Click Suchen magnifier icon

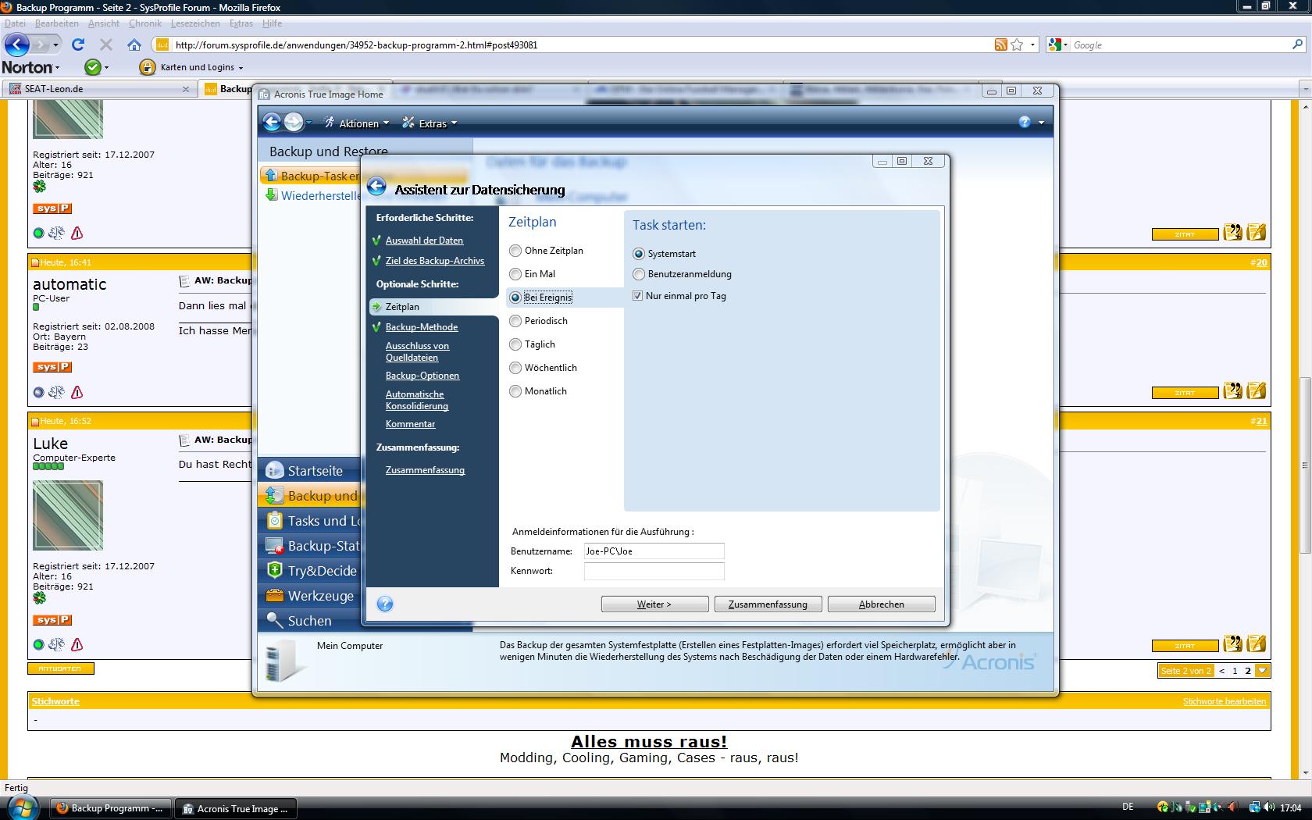[x=274, y=620]
